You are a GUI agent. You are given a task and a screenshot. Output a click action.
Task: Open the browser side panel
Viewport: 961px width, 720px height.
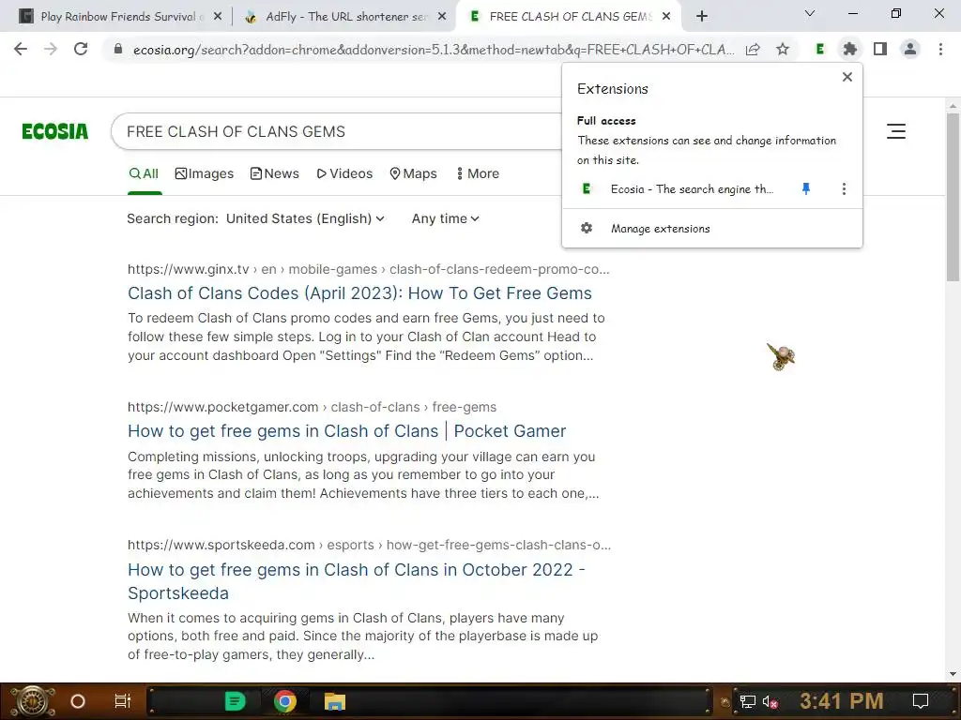880,49
